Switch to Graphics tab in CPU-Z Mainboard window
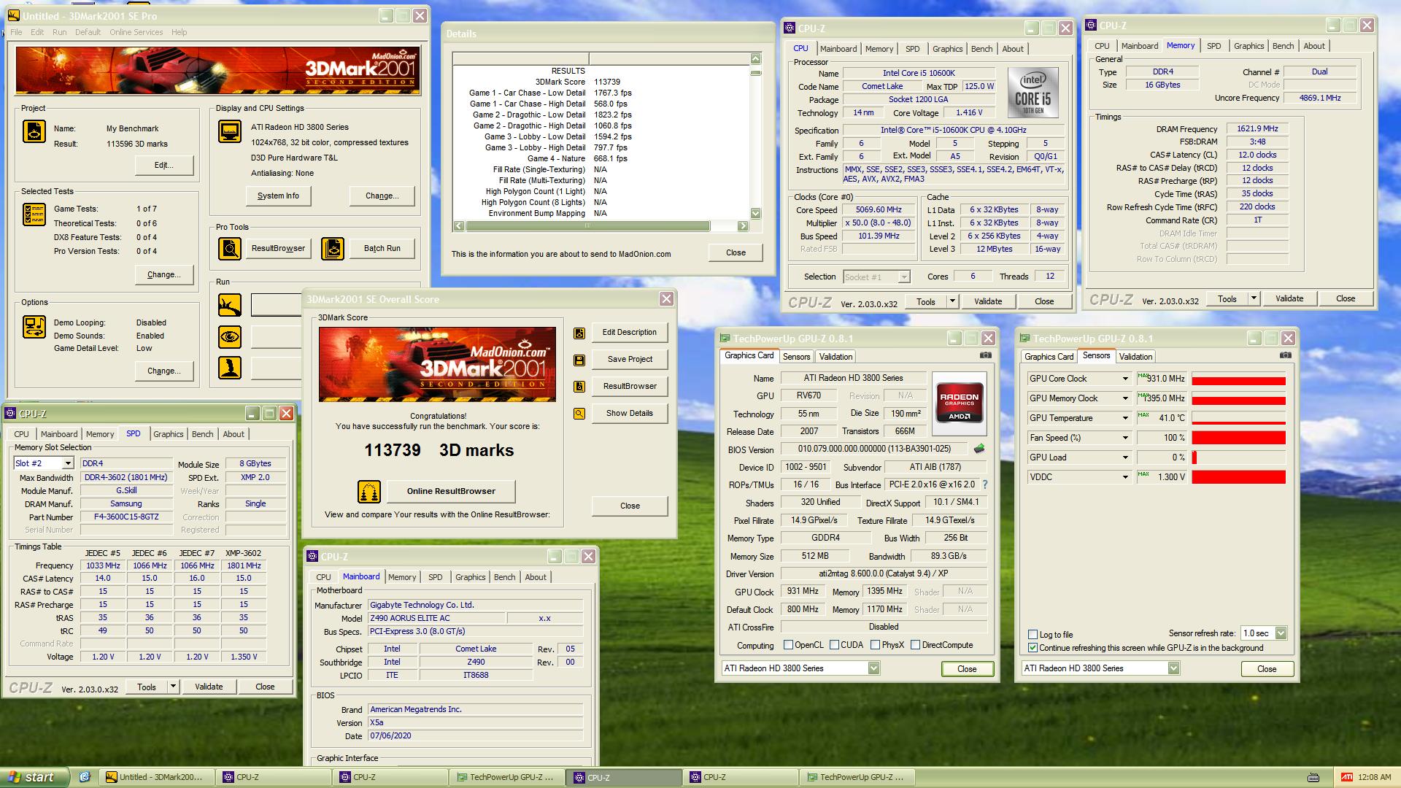This screenshot has height=788, width=1401. click(470, 577)
